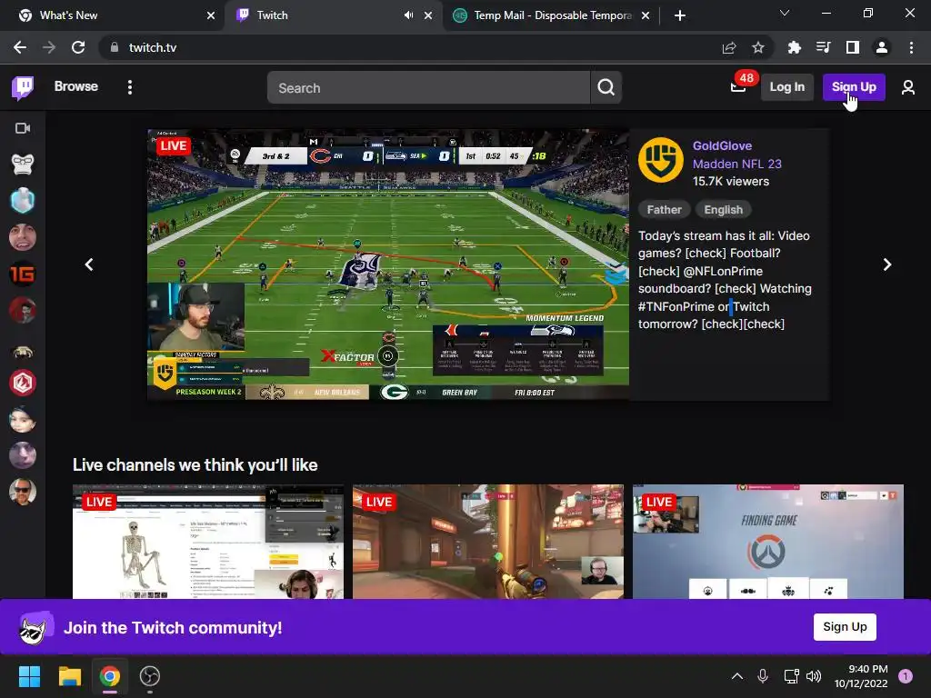Mute the Twitch tab audio icon
931x698 pixels.
(408, 15)
